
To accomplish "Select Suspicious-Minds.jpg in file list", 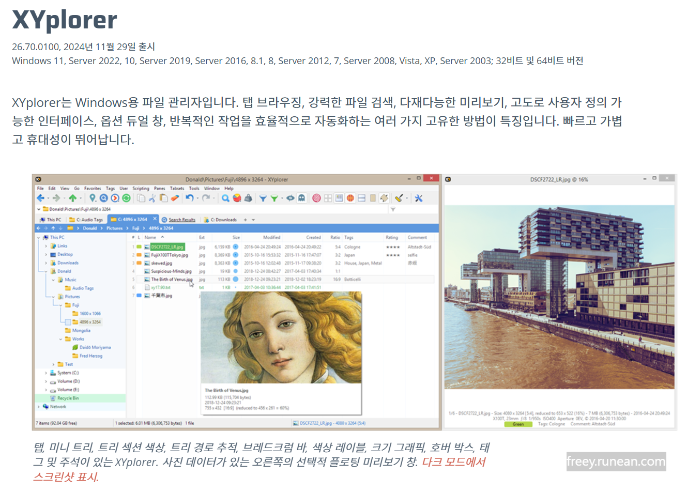I will 171,271.
